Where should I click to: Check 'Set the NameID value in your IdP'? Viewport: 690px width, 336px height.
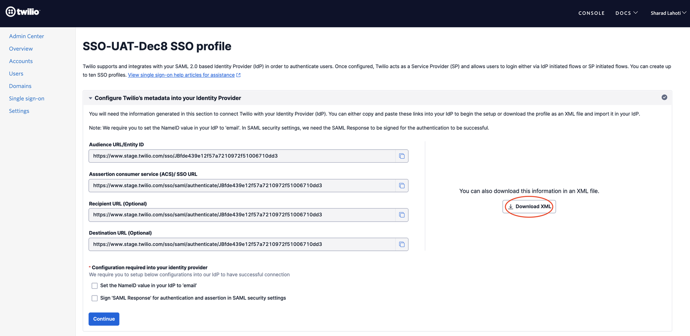click(94, 285)
